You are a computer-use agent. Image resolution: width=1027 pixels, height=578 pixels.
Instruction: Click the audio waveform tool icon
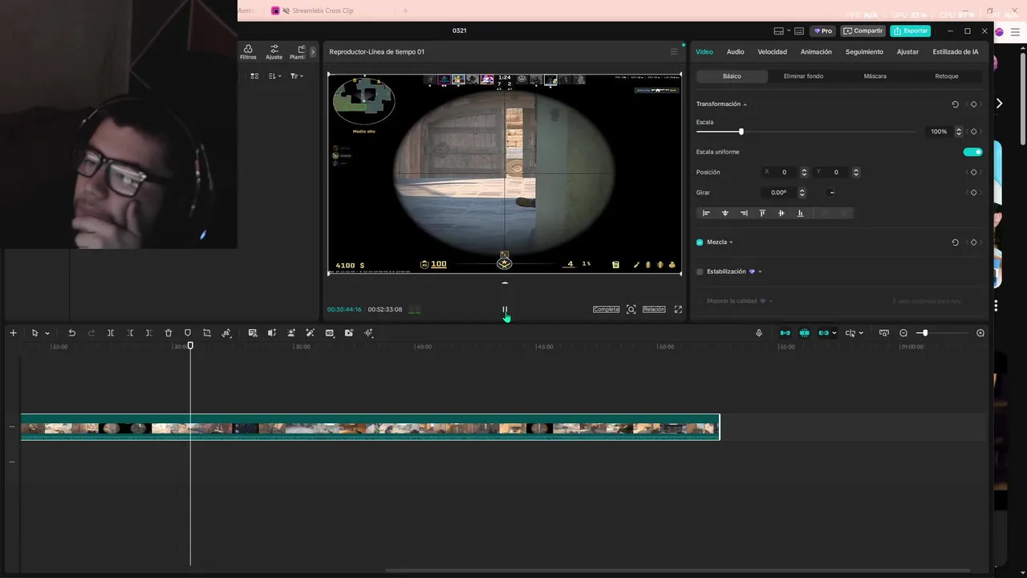(x=369, y=333)
